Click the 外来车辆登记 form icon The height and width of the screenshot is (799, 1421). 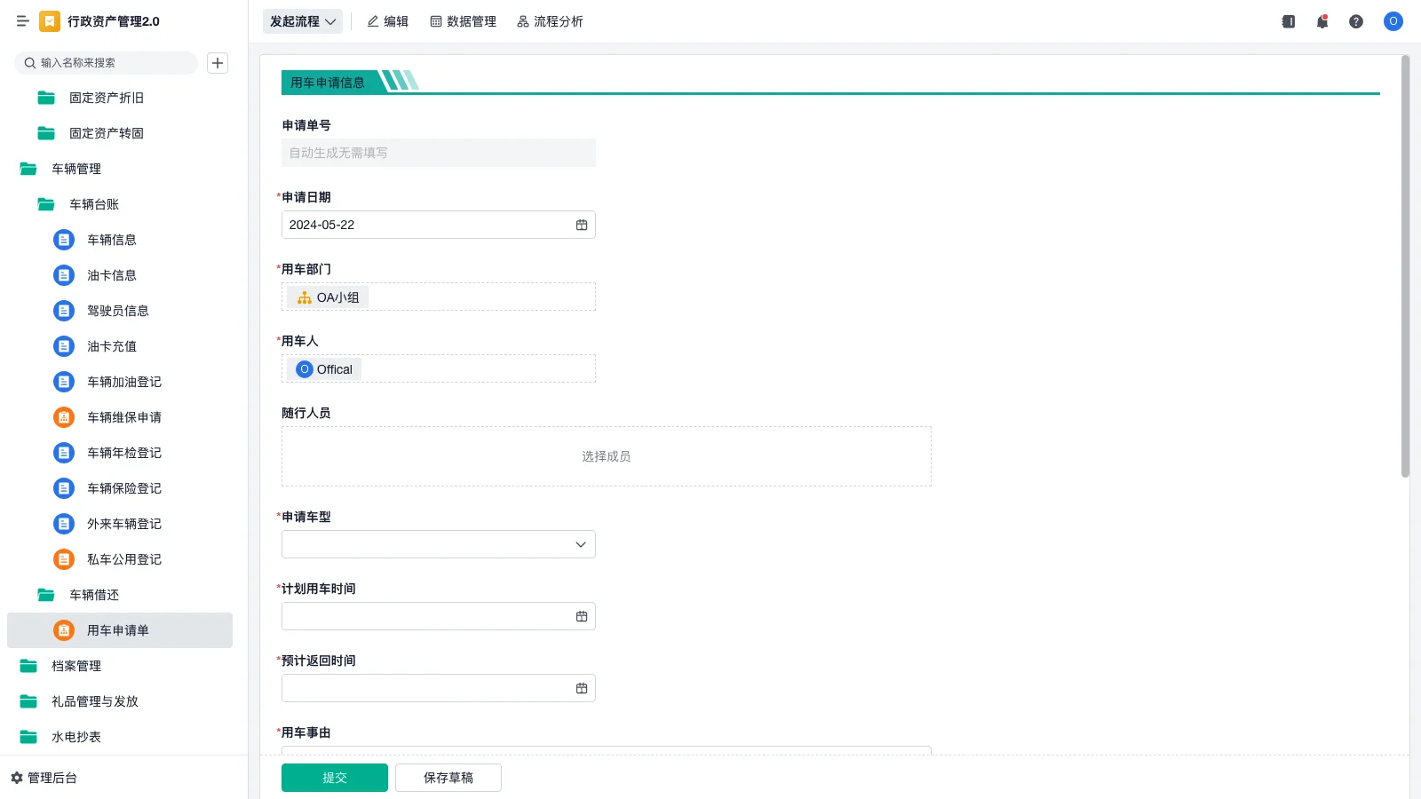tap(64, 524)
